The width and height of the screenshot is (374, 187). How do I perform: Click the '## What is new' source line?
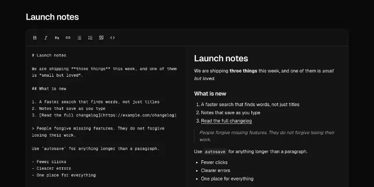49,89
